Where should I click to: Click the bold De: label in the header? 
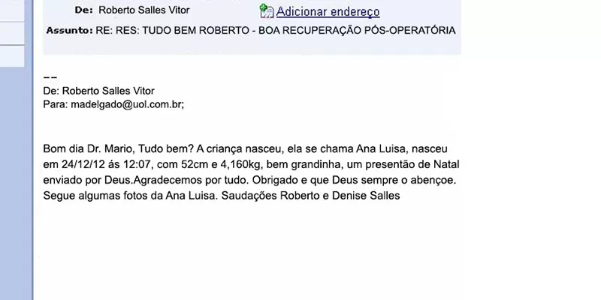click(x=83, y=10)
